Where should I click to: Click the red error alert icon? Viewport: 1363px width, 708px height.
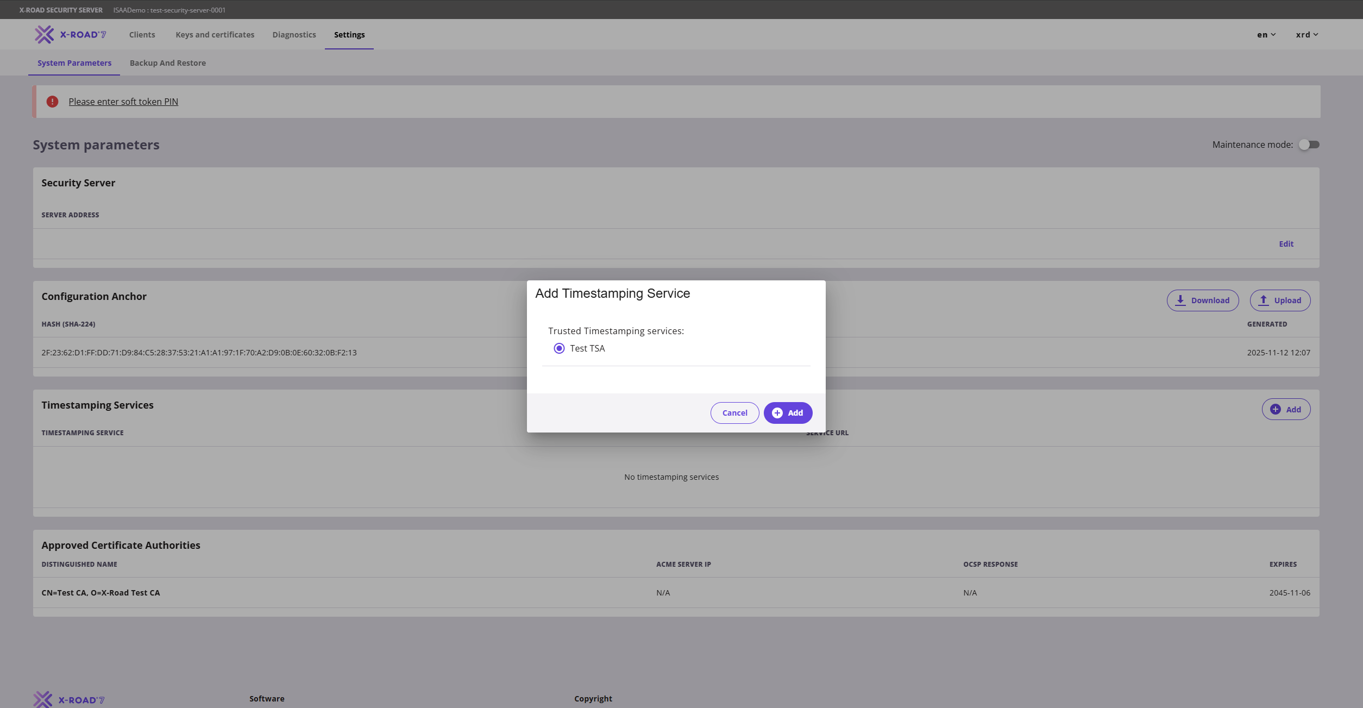(x=52, y=102)
